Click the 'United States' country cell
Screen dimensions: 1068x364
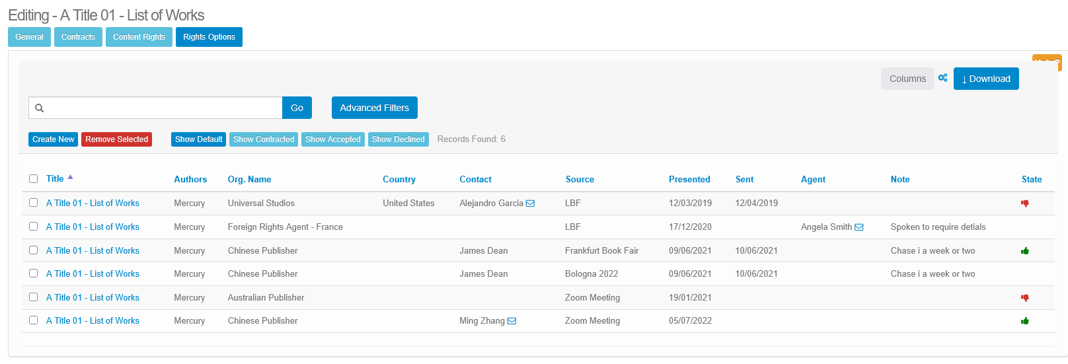[408, 203]
